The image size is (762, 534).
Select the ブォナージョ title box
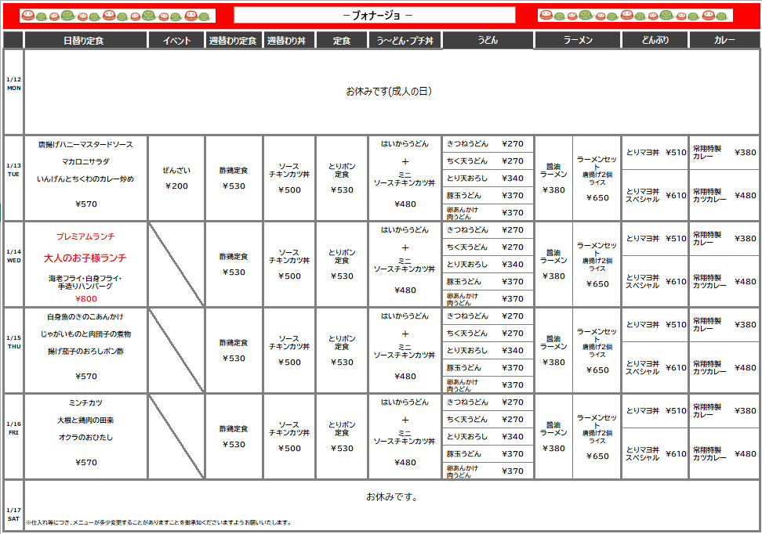pyautogui.click(x=375, y=16)
